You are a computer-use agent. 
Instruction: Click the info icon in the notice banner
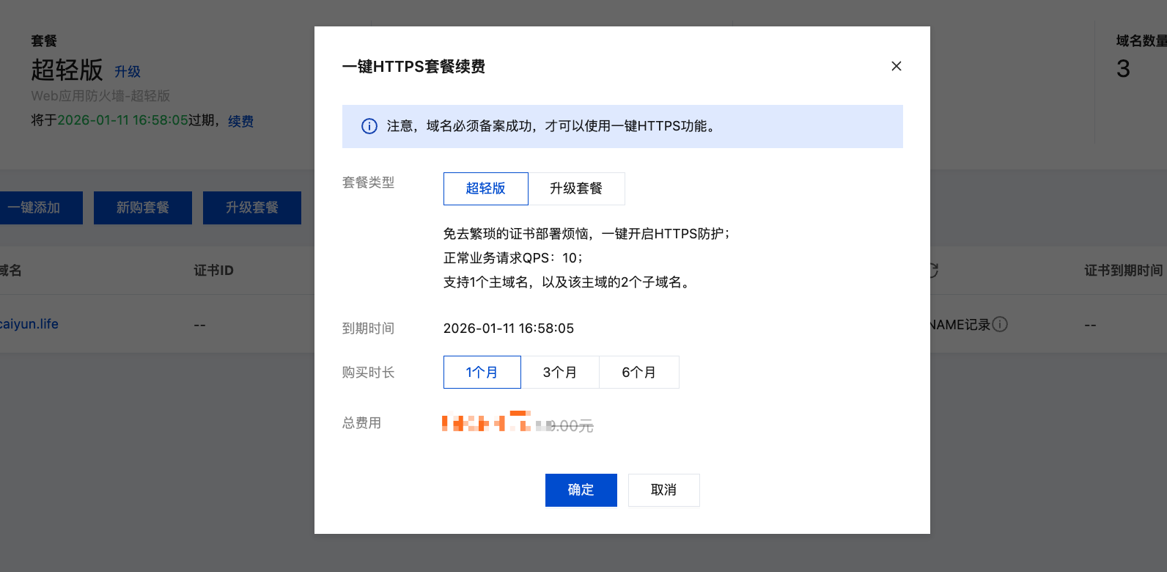[369, 126]
